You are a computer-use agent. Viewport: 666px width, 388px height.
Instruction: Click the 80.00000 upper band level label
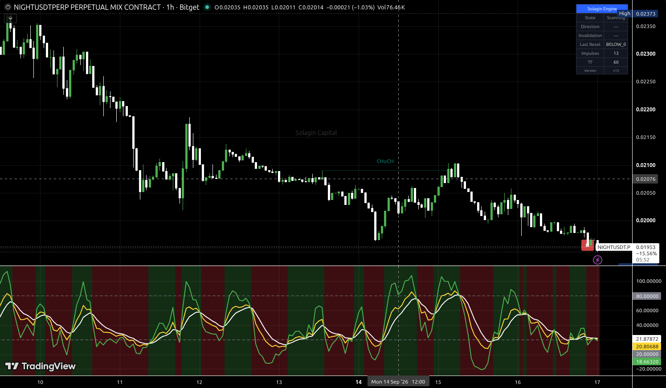click(647, 296)
